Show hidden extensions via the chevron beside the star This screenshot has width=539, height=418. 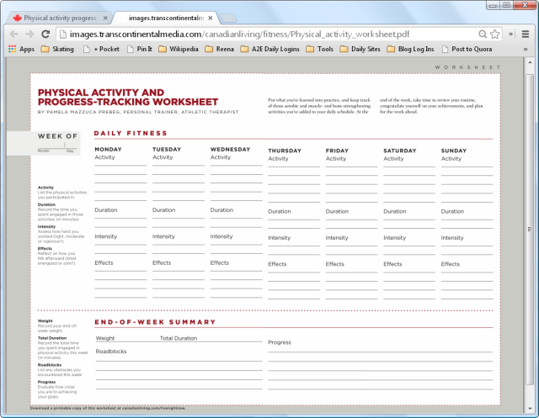tap(511, 34)
